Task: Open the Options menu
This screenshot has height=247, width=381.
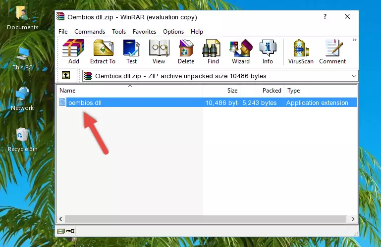Action: (x=173, y=32)
